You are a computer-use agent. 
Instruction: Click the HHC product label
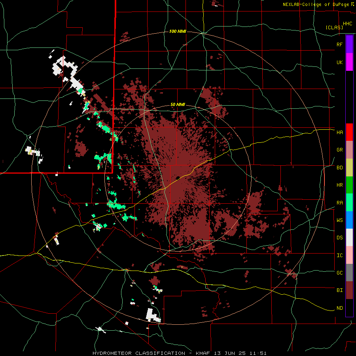[x=347, y=24]
